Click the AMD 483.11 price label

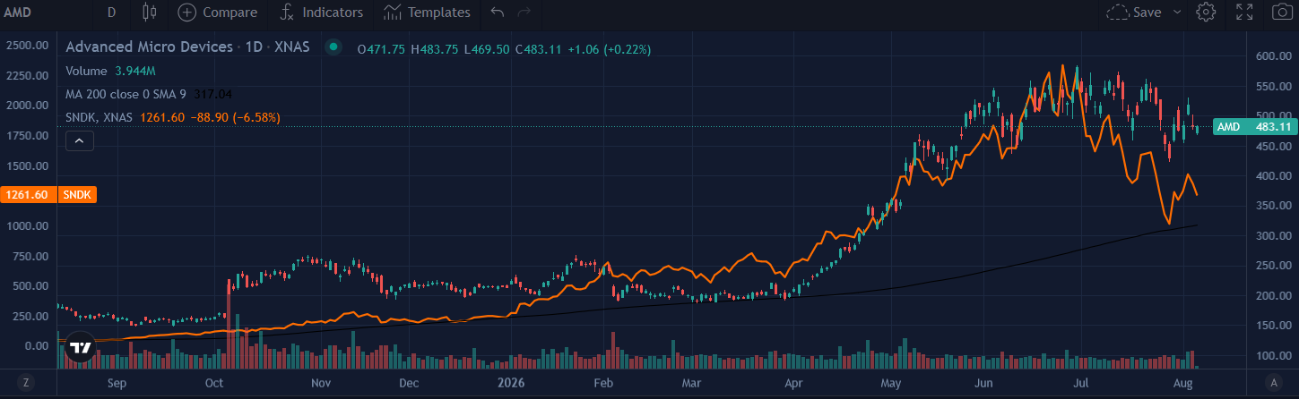(x=1254, y=127)
